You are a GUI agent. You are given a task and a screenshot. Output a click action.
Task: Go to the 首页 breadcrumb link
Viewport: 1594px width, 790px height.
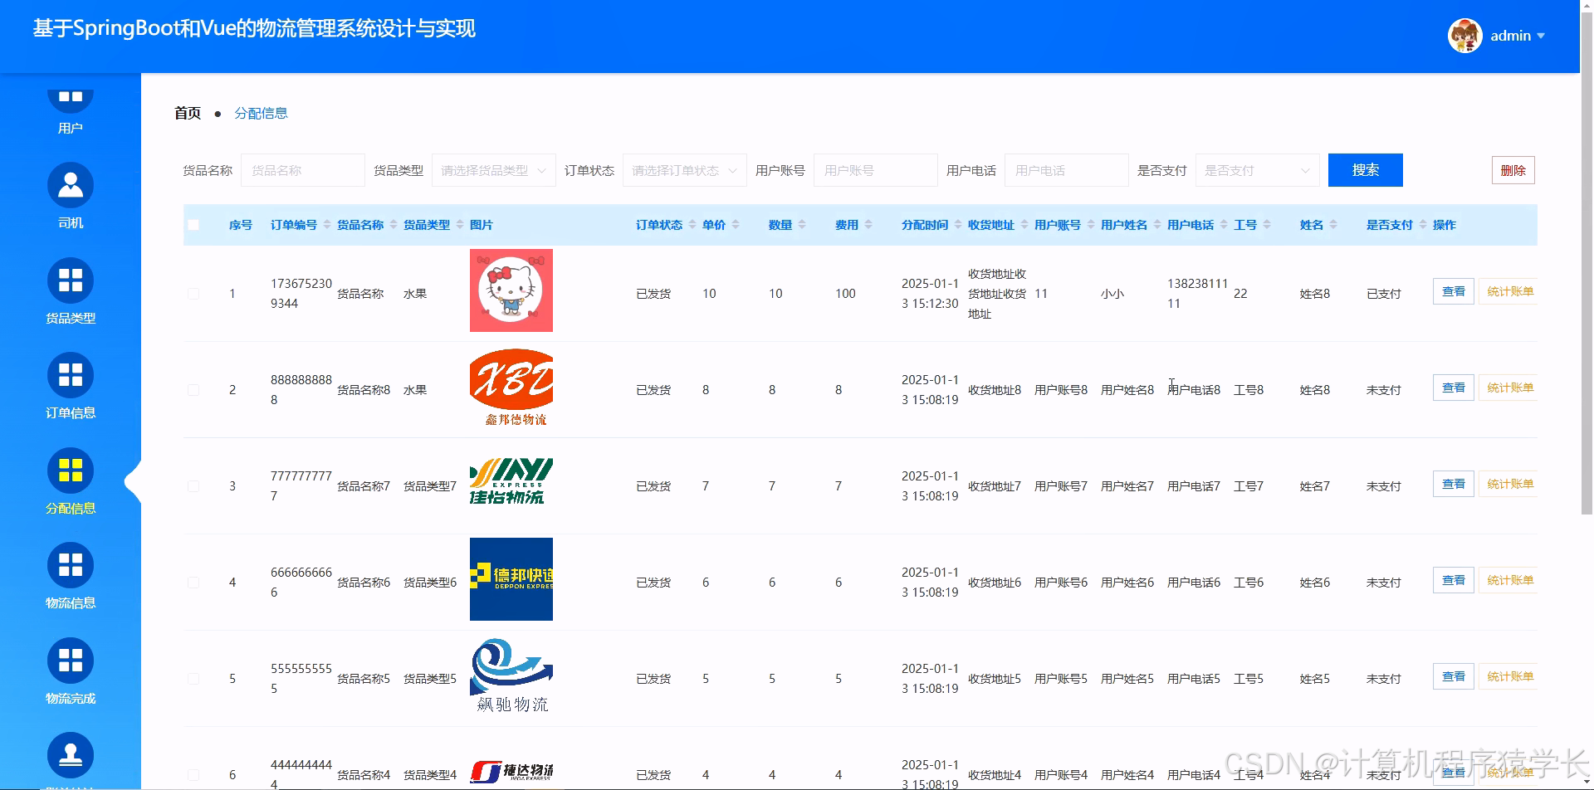coord(186,113)
